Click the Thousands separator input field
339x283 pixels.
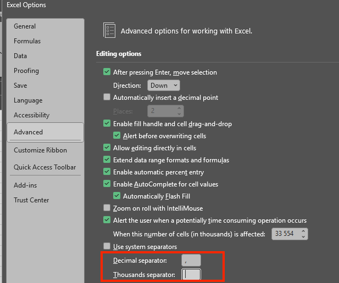[191, 274]
